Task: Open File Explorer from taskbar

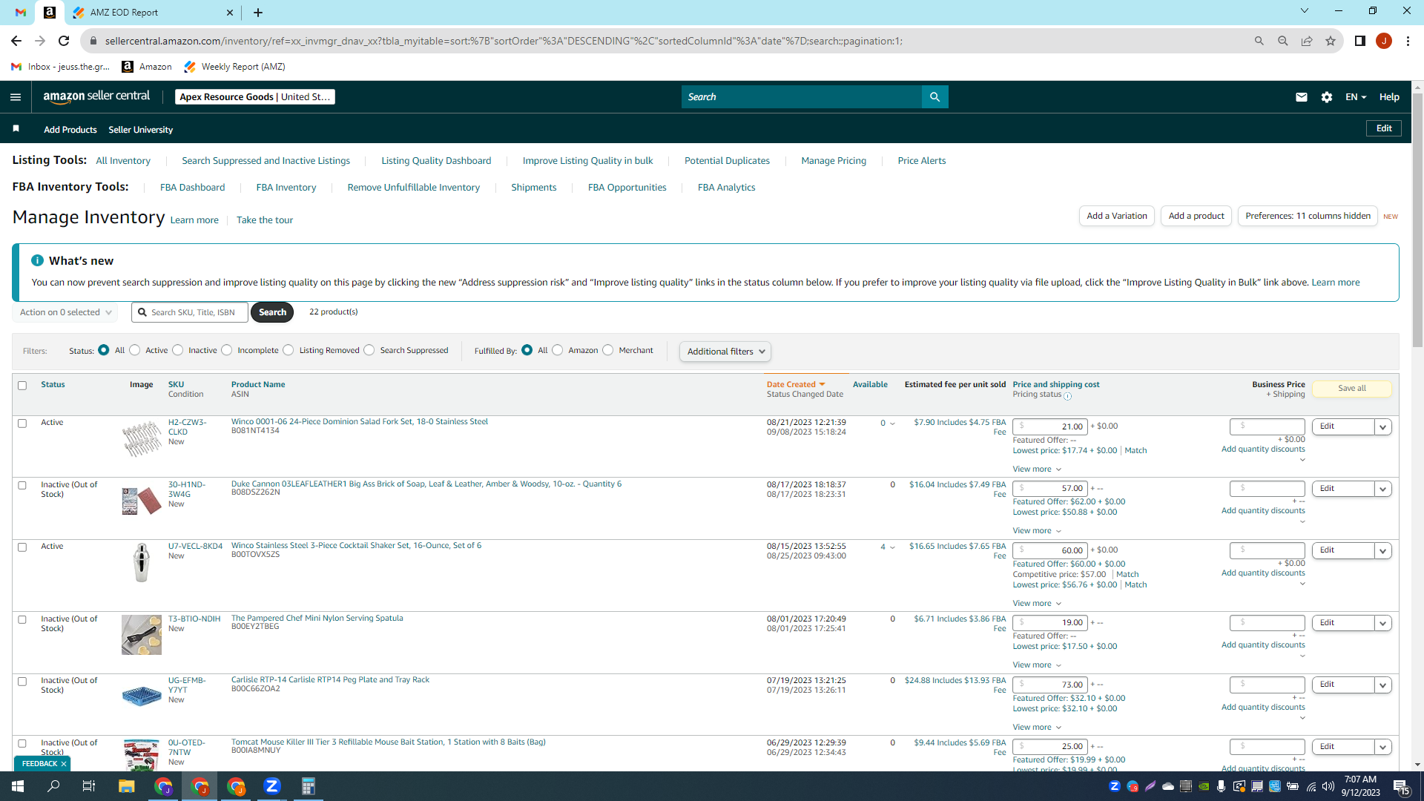Action: coord(126,786)
